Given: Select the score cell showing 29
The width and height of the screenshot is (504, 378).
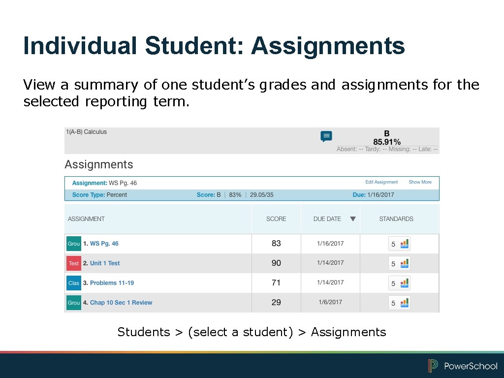Looking at the screenshot, I should (x=276, y=302).
